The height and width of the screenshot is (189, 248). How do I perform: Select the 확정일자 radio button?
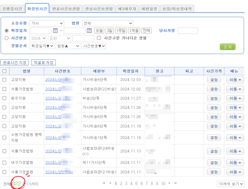tap(6, 31)
